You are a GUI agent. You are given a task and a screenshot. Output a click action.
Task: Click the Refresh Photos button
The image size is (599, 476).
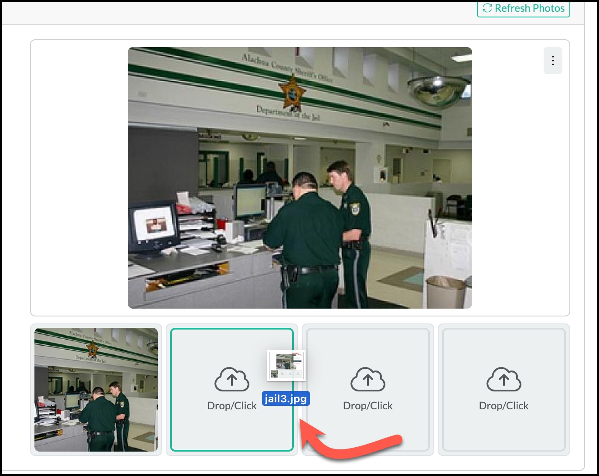click(x=523, y=9)
